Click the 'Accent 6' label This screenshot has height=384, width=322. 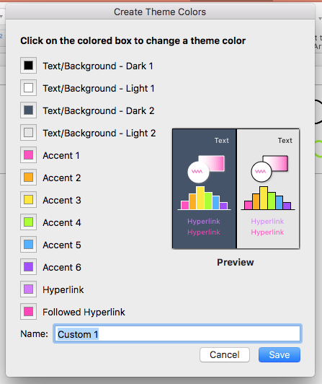pos(62,267)
